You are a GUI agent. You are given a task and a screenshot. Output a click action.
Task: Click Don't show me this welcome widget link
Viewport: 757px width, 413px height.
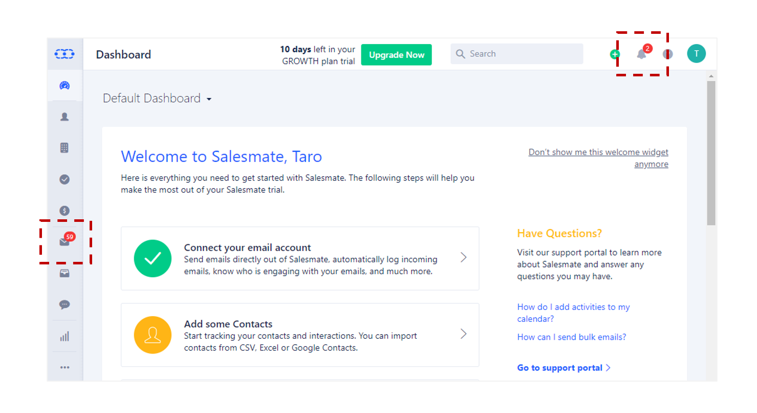598,158
